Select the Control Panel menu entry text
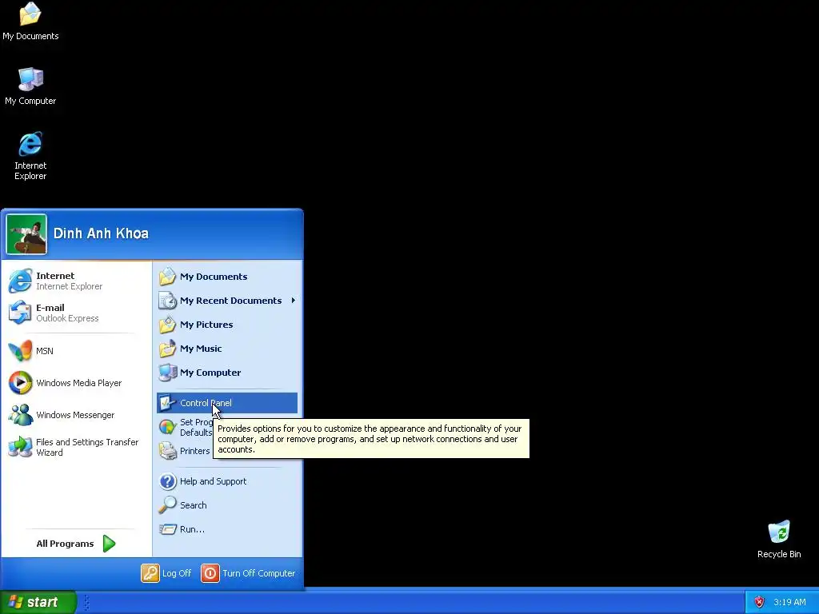 pos(206,403)
